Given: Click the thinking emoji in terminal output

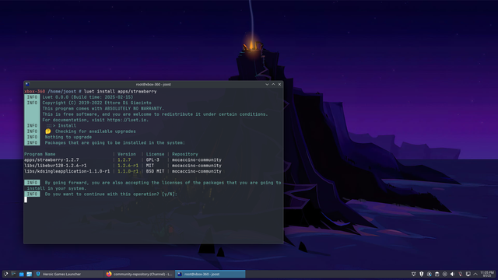Looking at the screenshot, I should click(x=48, y=131).
